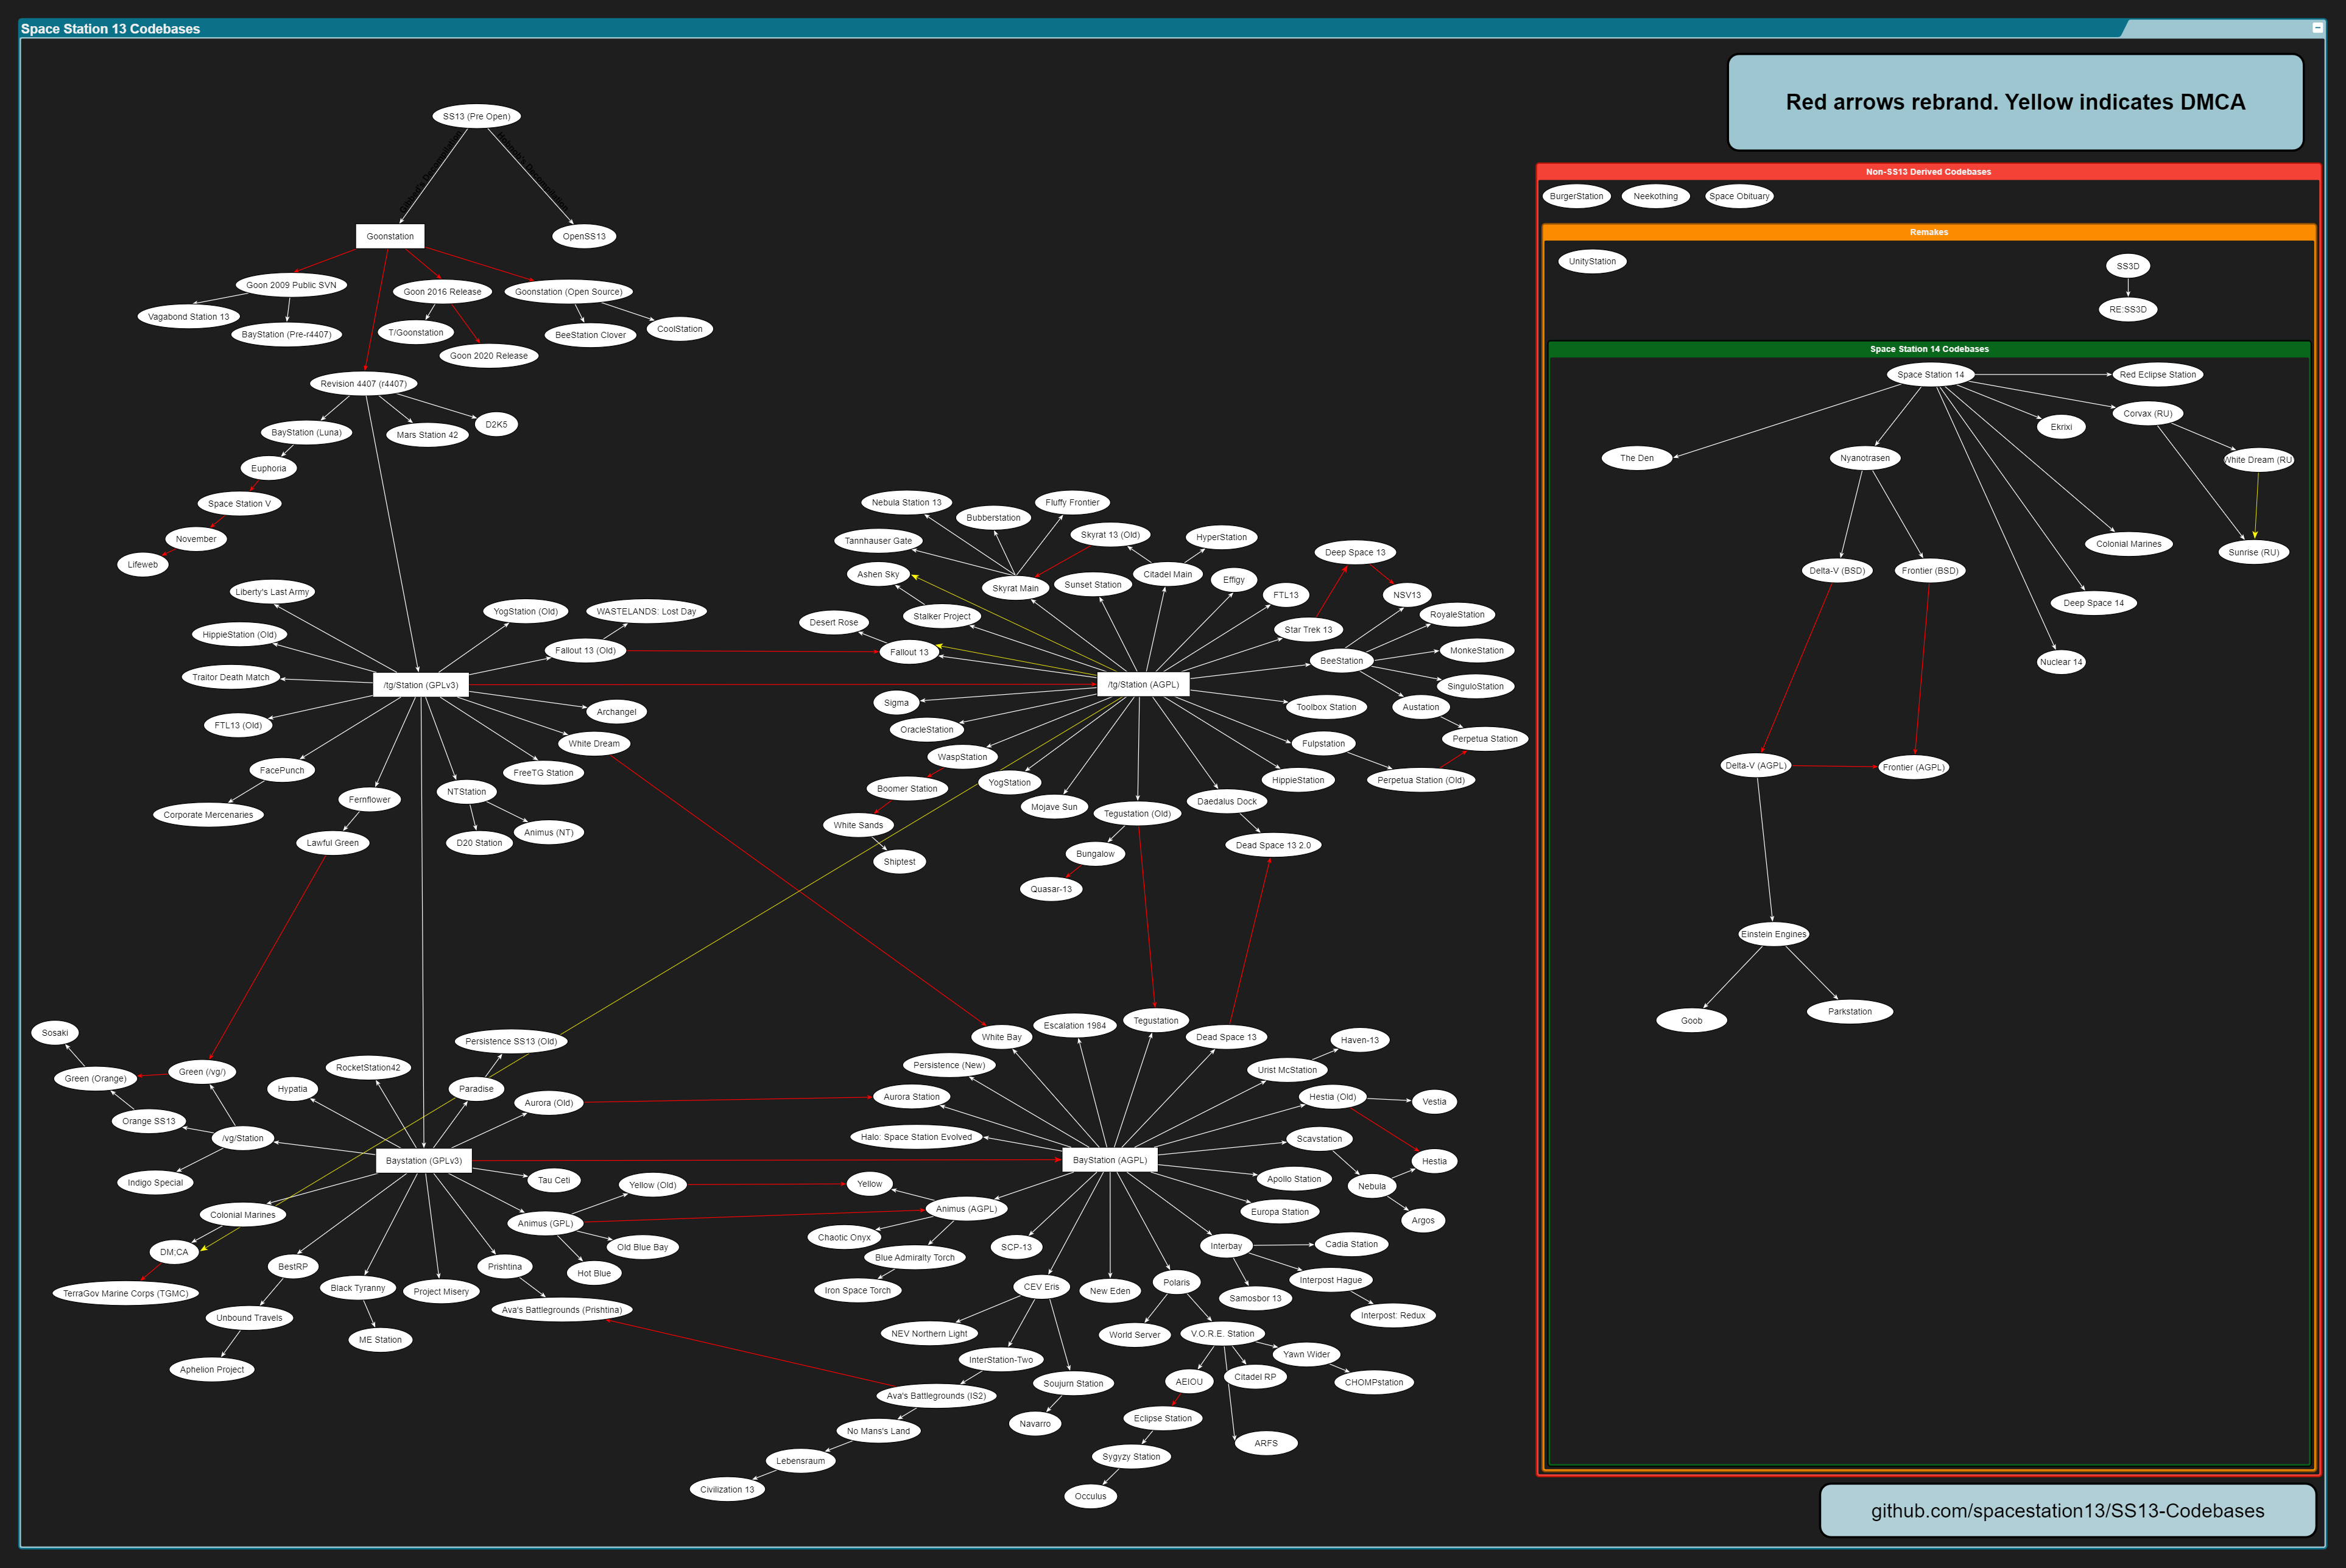Click the Delta-V (AGPL) node
This screenshot has width=2346, height=1568.
click(1756, 765)
